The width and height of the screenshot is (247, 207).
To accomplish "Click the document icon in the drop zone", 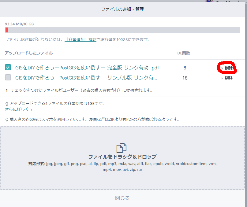I will pos(122,148).
